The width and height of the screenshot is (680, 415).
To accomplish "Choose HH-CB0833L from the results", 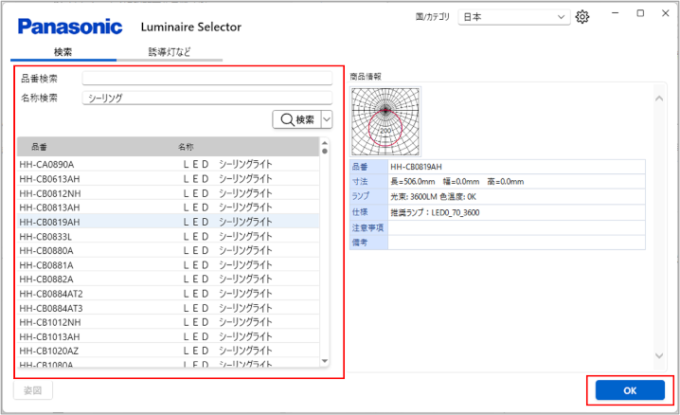I will pos(95,236).
